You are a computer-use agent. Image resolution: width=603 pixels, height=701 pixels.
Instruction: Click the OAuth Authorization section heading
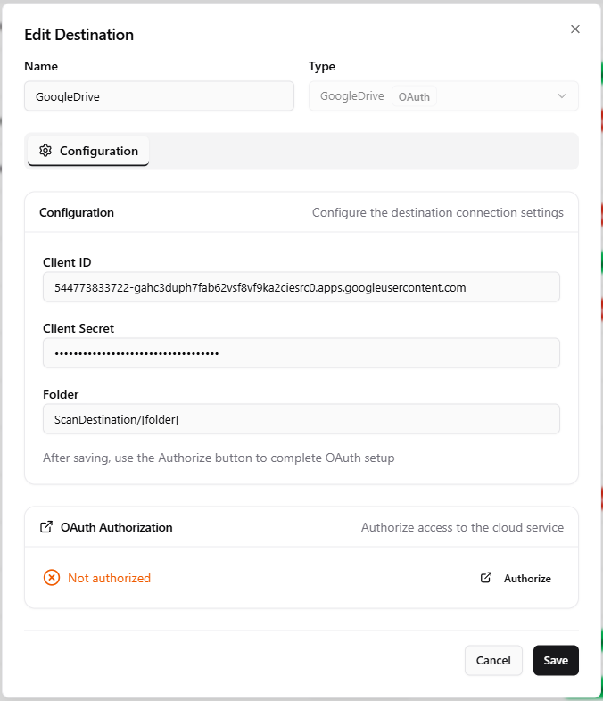[x=117, y=528]
